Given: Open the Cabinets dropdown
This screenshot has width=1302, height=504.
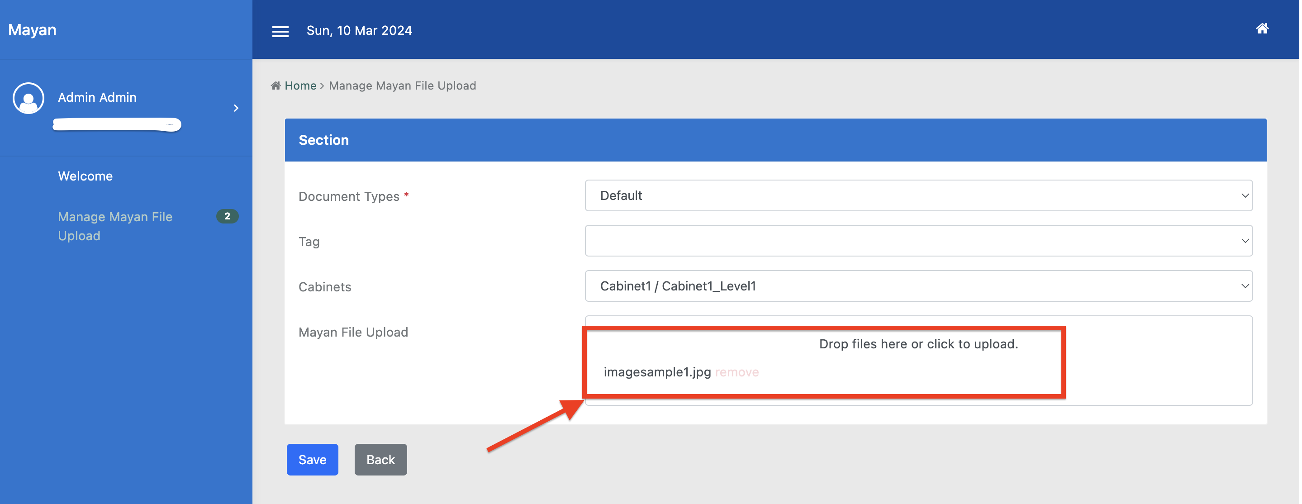Looking at the screenshot, I should coord(918,286).
